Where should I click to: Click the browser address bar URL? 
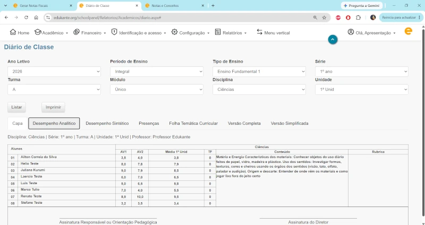(107, 18)
